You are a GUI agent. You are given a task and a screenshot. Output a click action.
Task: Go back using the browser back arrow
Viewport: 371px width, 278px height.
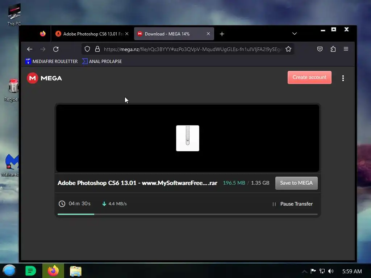tap(30, 49)
